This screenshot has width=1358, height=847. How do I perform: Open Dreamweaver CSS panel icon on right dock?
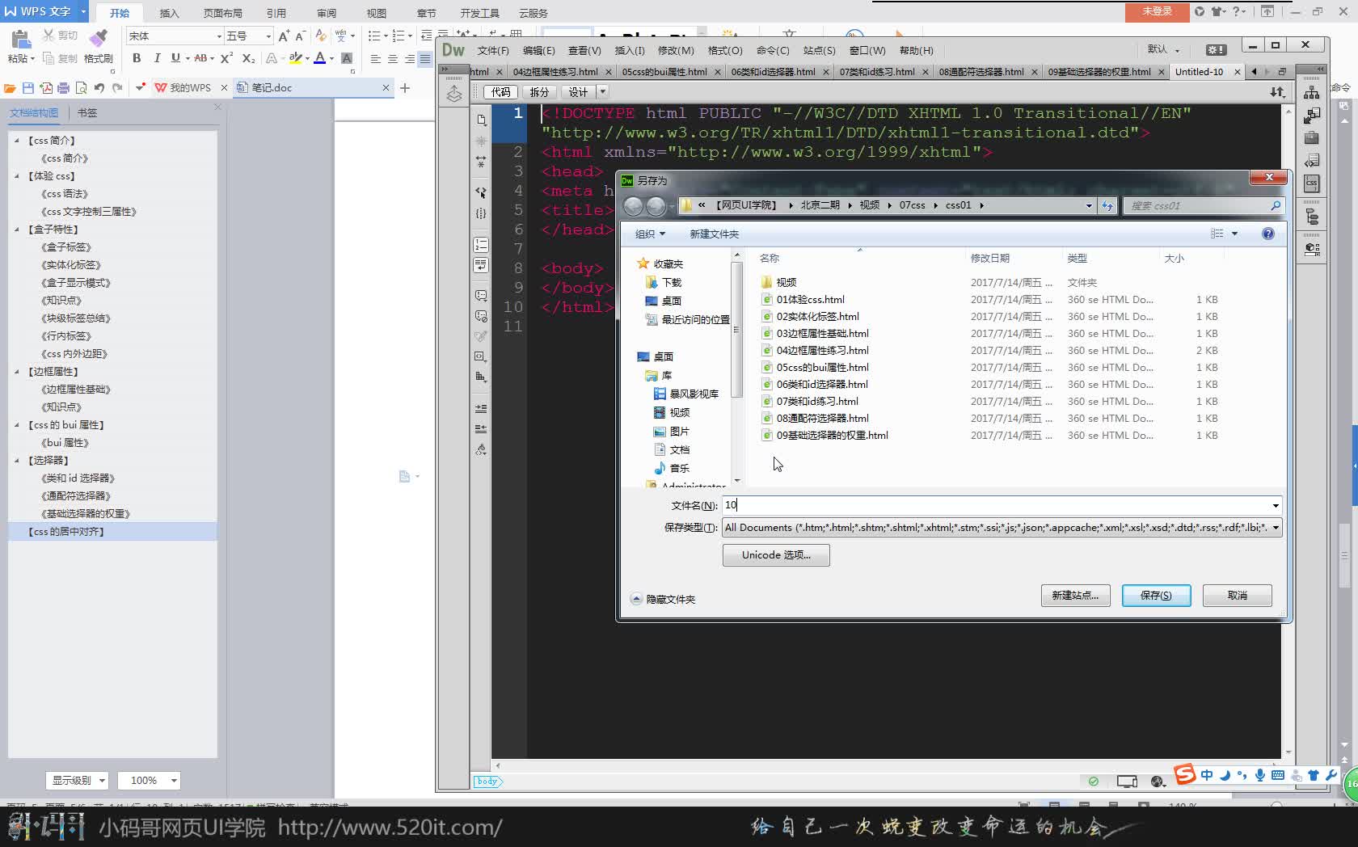click(x=1311, y=183)
